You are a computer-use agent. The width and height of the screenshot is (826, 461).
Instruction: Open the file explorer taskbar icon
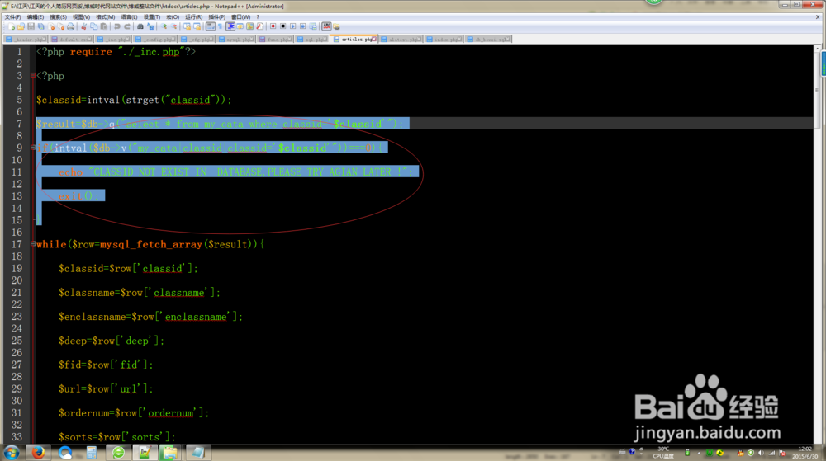(x=170, y=453)
